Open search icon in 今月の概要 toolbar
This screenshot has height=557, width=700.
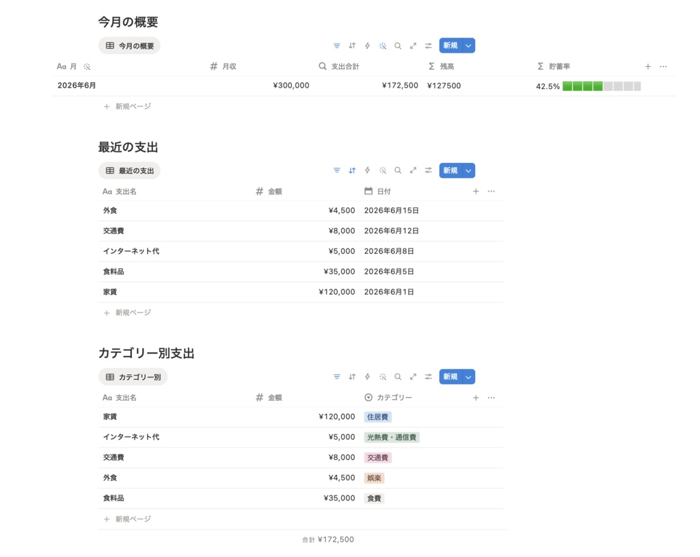click(x=398, y=46)
